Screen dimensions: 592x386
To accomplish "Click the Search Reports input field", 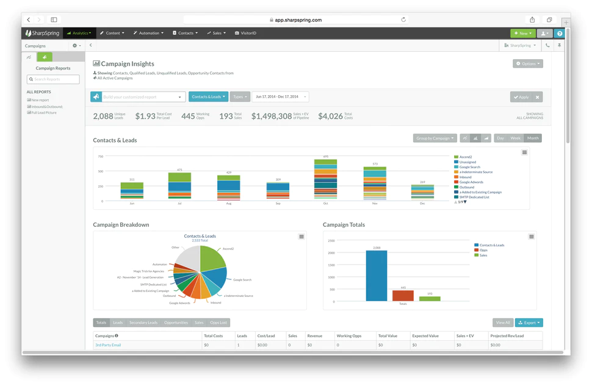I will pos(54,79).
